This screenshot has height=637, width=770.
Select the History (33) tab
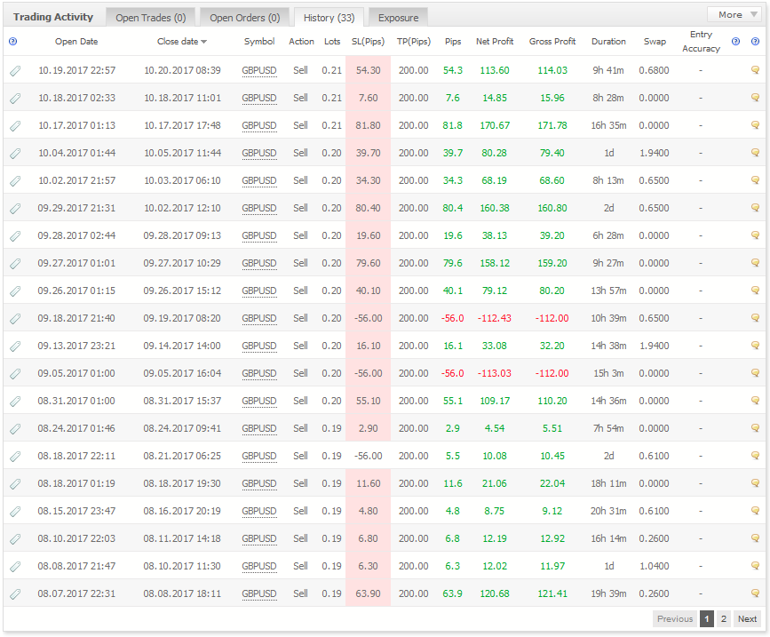pos(329,18)
